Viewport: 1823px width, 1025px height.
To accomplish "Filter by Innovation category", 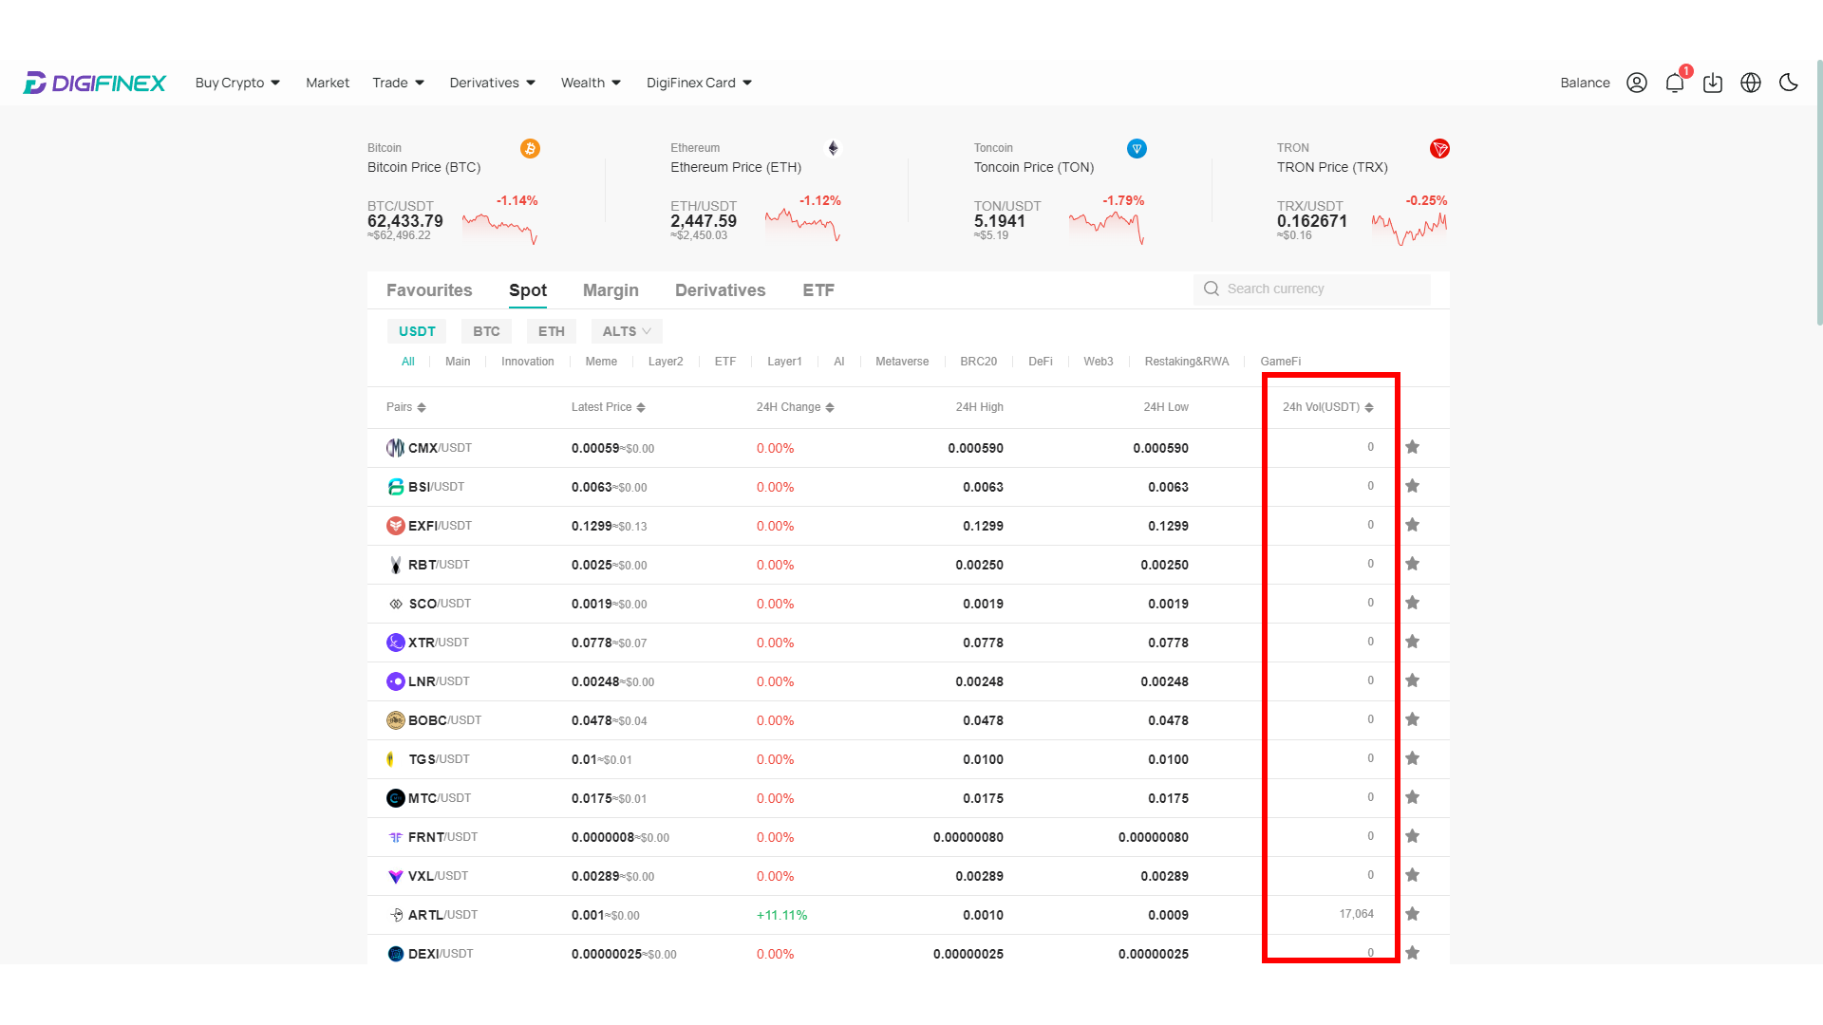I will (x=528, y=362).
